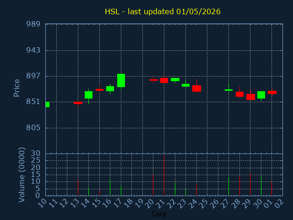This screenshot has width=293, height=220.
Task: Select the day 18 x-axis label
Action: coord(129,203)
